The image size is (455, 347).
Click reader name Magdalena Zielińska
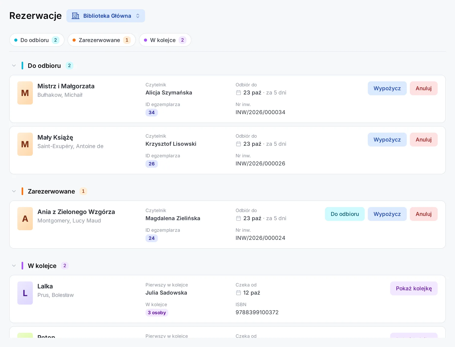point(173,218)
